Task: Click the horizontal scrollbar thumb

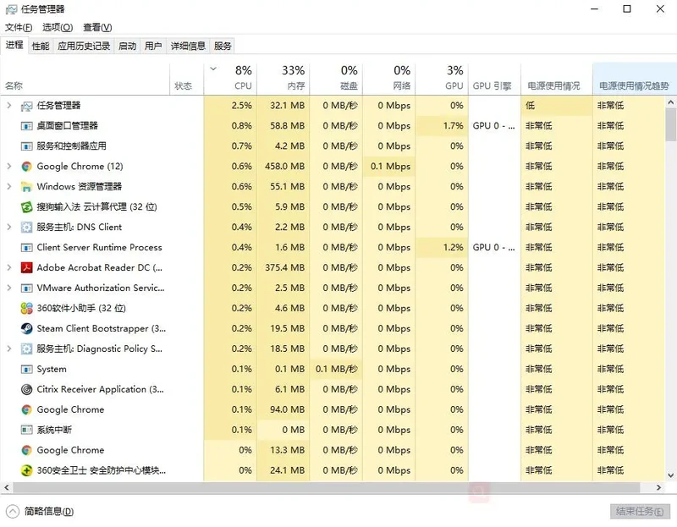Action: click(x=326, y=487)
